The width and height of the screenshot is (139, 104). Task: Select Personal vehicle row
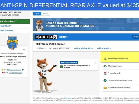(121, 73)
